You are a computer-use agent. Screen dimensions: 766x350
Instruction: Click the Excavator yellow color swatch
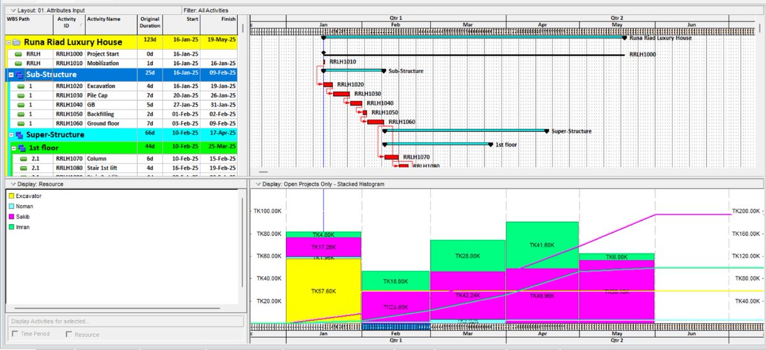10,196
